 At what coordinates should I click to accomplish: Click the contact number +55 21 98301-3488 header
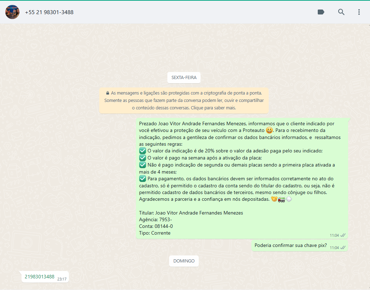pyautogui.click(x=49, y=12)
